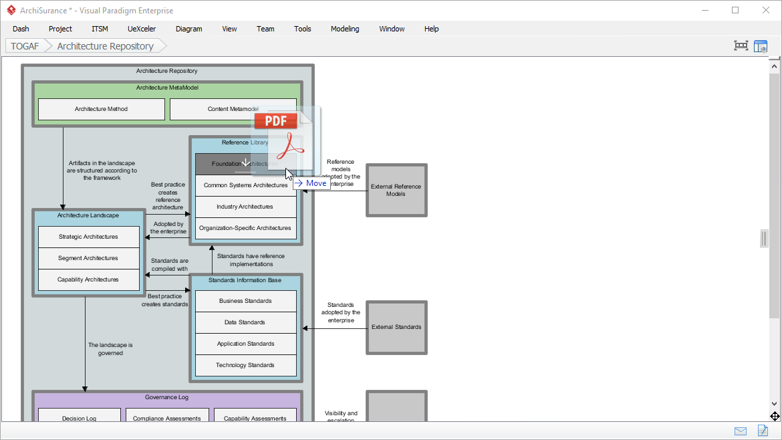Click the vertical scrollbar thumb

coord(774,195)
